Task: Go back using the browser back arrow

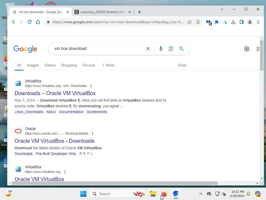Action: point(13,22)
